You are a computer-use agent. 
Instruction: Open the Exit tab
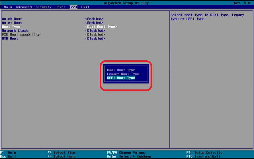pyautogui.click(x=85, y=7)
